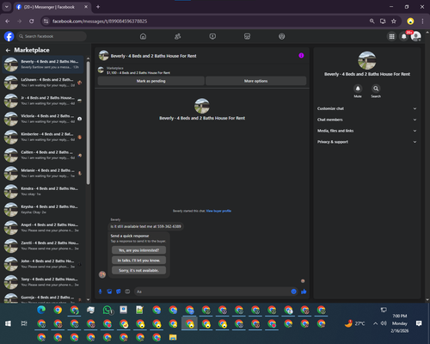This screenshot has height=344, width=430.
Task: Open Angel's conversation in the list
Action: pyautogui.click(x=43, y=228)
